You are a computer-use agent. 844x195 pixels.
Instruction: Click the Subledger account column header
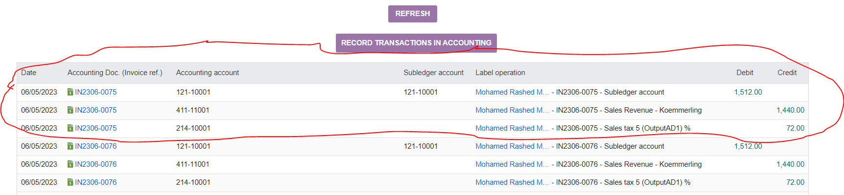pyautogui.click(x=433, y=73)
